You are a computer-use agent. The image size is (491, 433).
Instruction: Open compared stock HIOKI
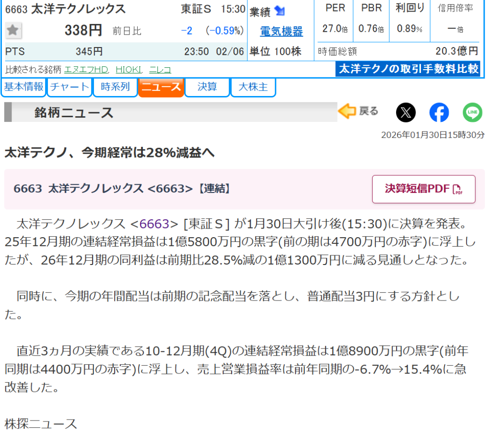(129, 70)
